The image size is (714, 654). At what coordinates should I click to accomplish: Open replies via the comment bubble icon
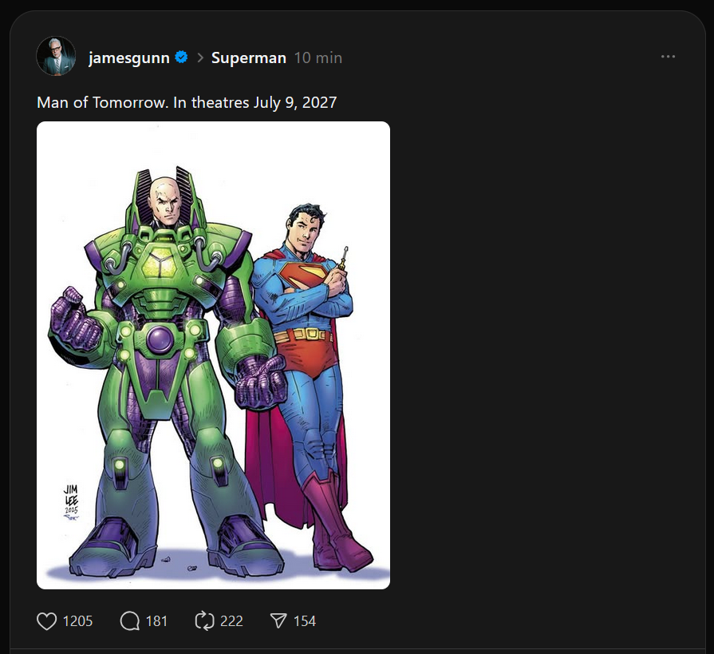(130, 620)
